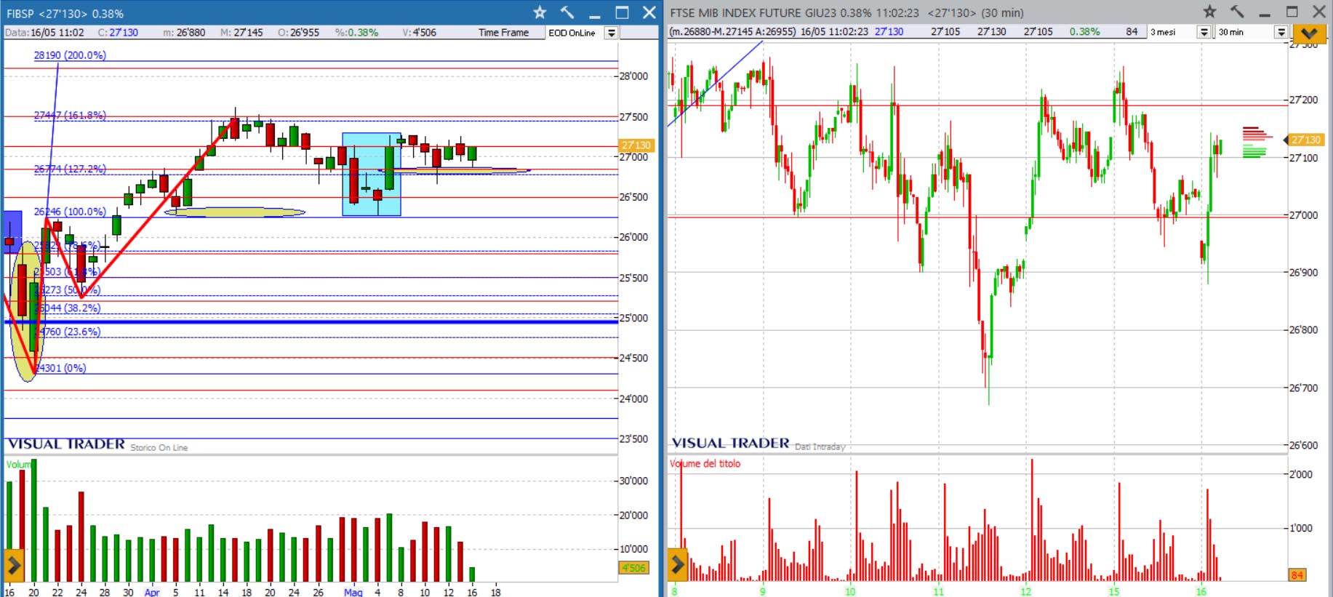This screenshot has height=597, width=1333.
Task: Close the FIBSP chart window
Action: [x=649, y=12]
